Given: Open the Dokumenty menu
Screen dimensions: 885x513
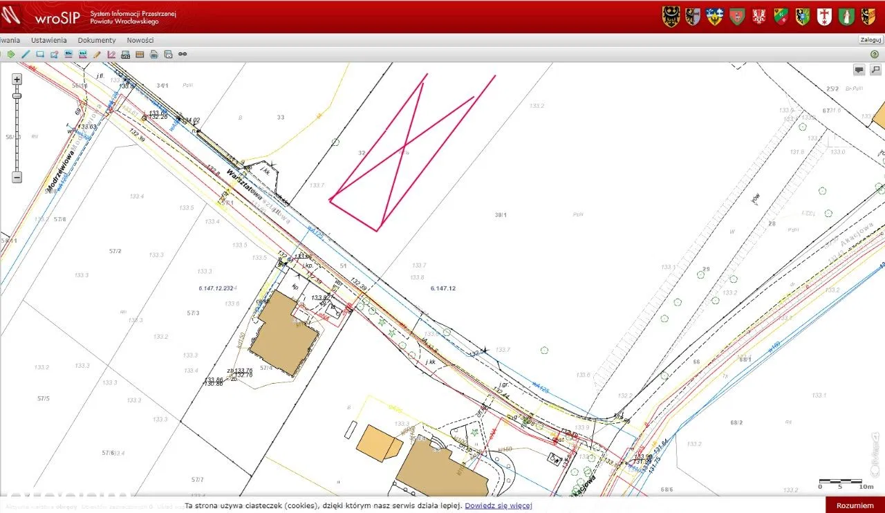Looking at the screenshot, I should tap(97, 40).
